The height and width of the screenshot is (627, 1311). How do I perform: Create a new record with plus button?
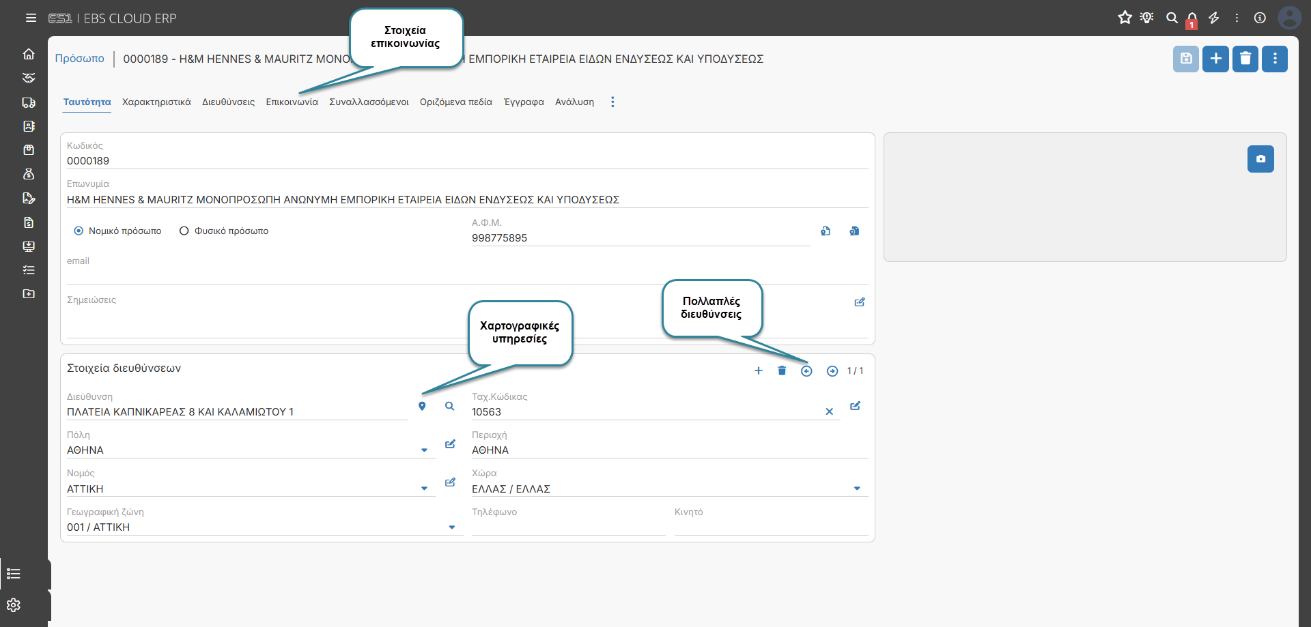coord(1216,59)
